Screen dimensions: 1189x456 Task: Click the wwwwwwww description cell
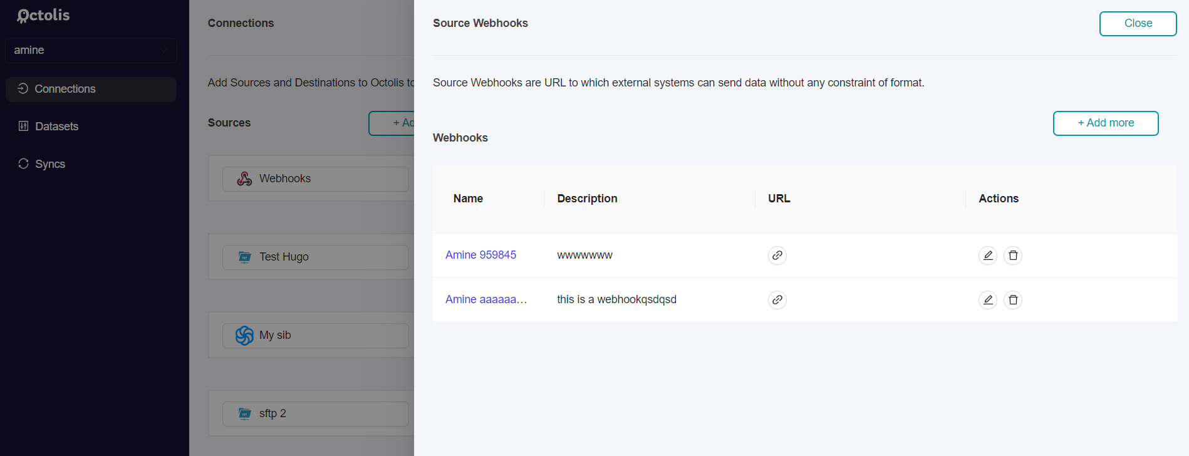584,256
